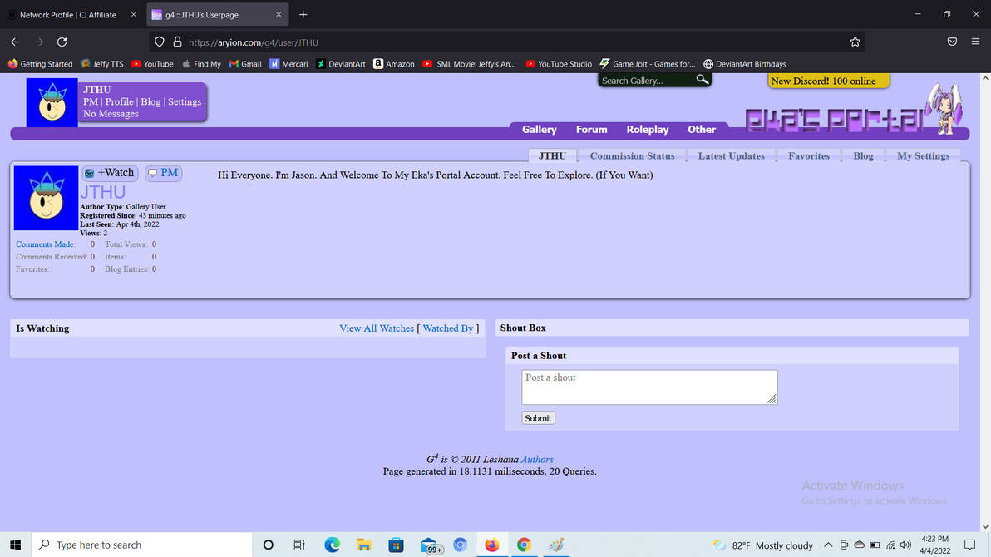Reload the current page
The width and height of the screenshot is (991, 557).
[x=62, y=42]
